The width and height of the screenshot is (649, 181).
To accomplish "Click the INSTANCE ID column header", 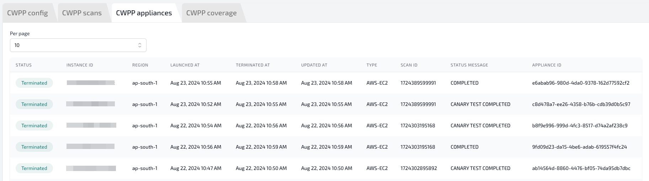I will [x=80, y=65].
